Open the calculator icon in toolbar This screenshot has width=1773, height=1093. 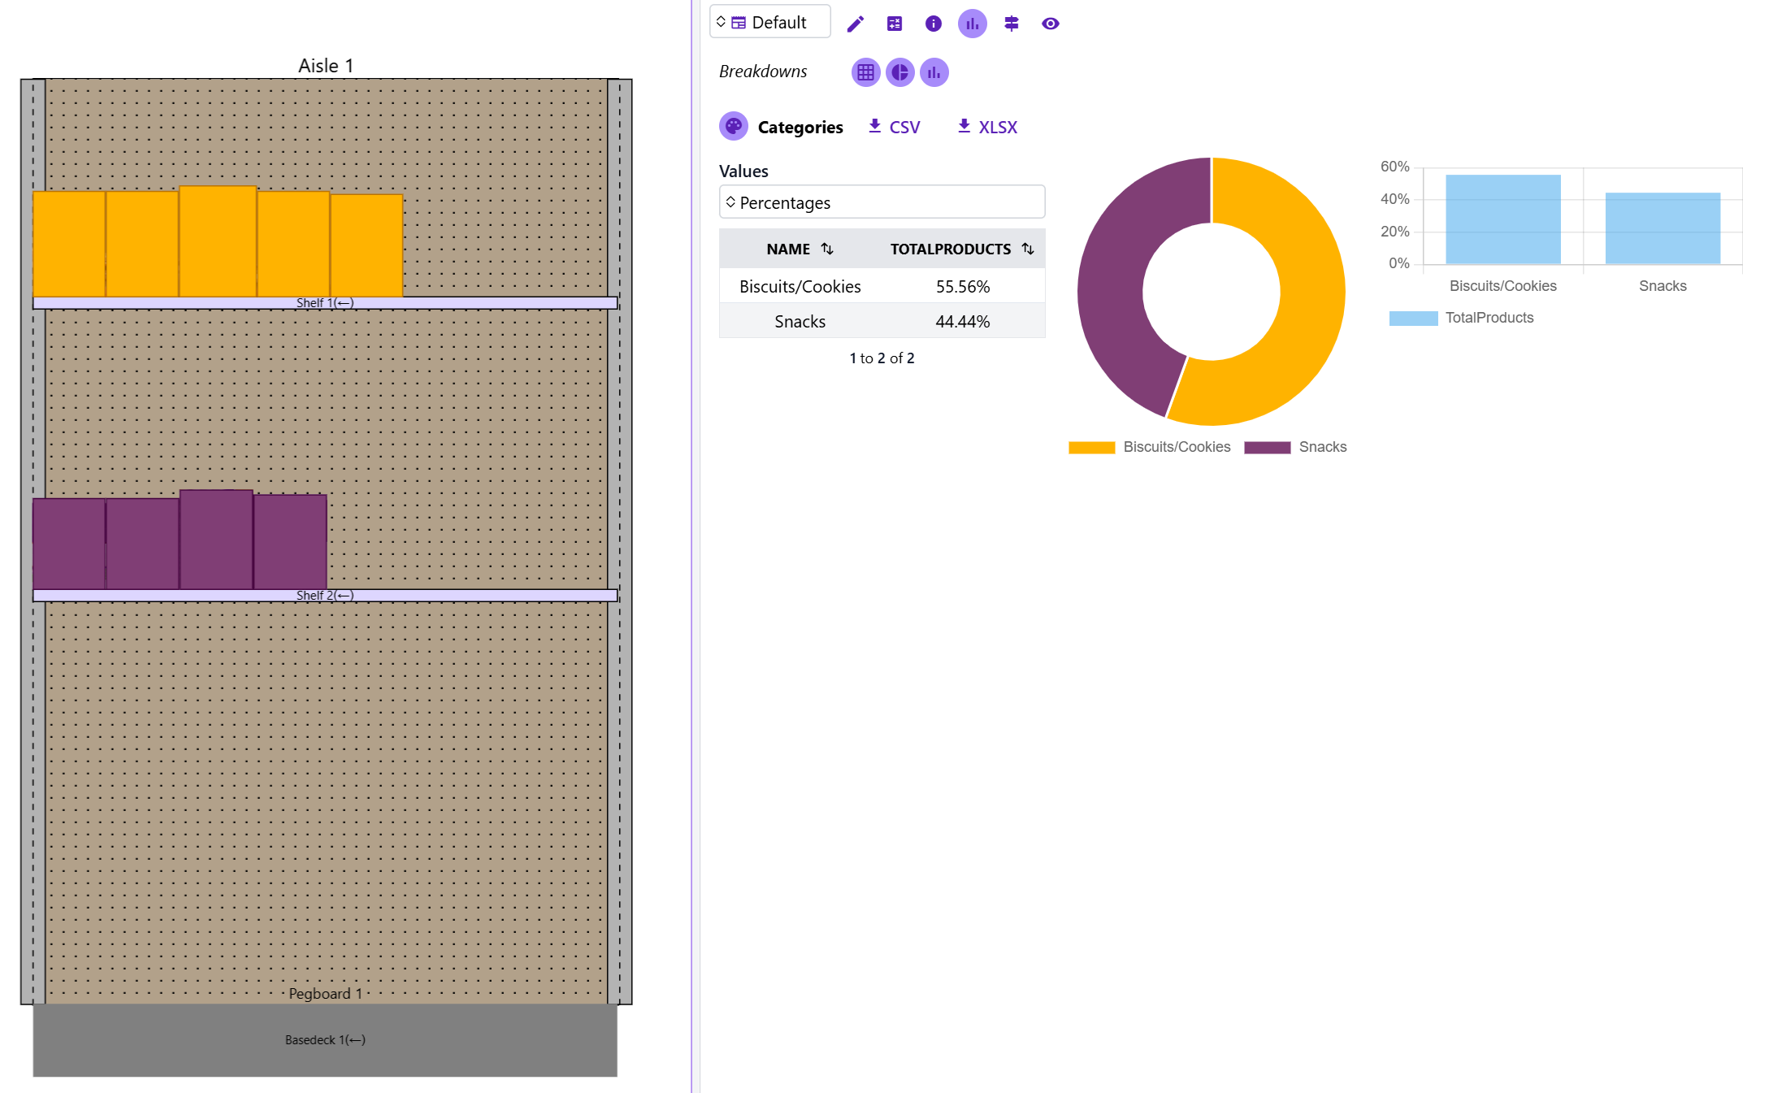[x=894, y=24]
